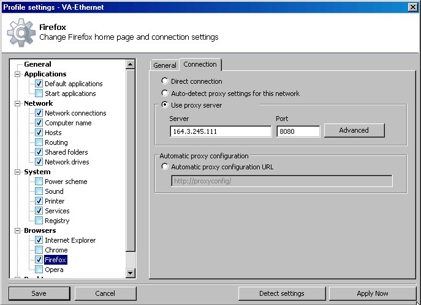Enable the Routing checkbox
The height and width of the screenshot is (305, 421).
pyautogui.click(x=39, y=142)
